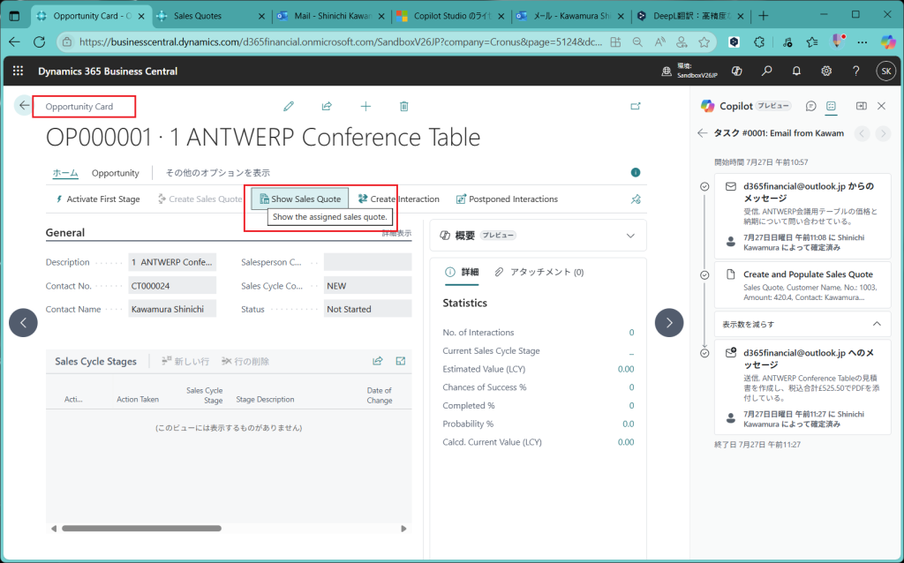Screen dimensions: 904x563
Task: Open message from d365financial@outlook.jp からのメッセージ
Action: pyautogui.click(x=802, y=216)
